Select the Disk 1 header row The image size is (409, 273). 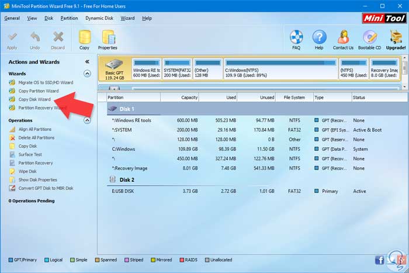[x=258, y=109]
